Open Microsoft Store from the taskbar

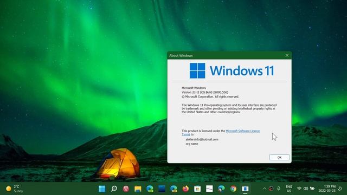197,189
